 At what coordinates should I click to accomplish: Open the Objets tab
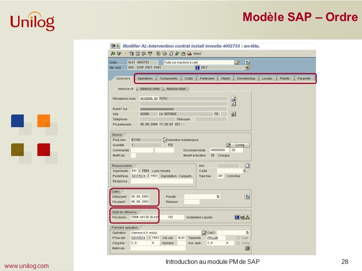click(225, 79)
